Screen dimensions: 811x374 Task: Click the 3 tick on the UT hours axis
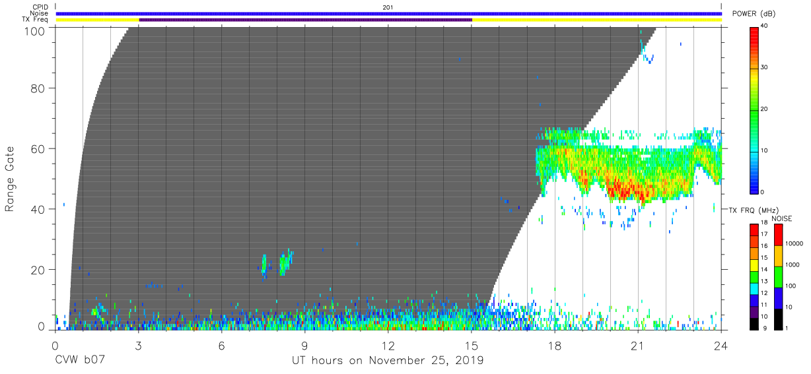[139, 345]
